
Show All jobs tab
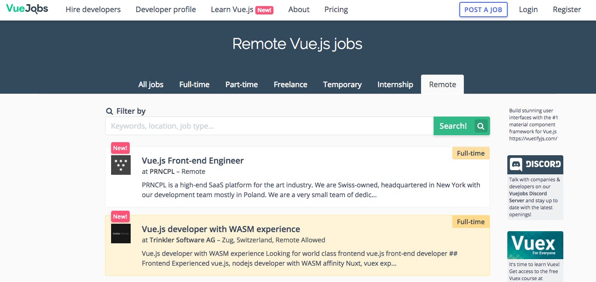click(151, 84)
